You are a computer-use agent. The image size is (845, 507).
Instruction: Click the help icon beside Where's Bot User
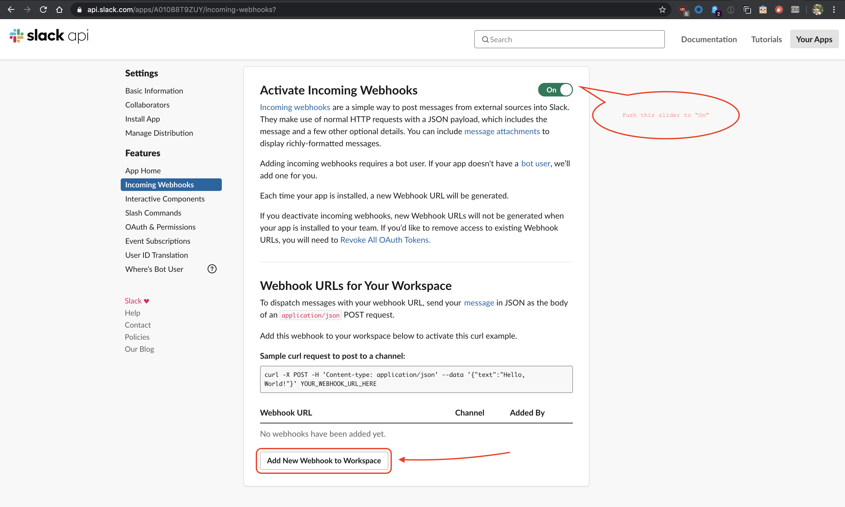pyautogui.click(x=212, y=269)
